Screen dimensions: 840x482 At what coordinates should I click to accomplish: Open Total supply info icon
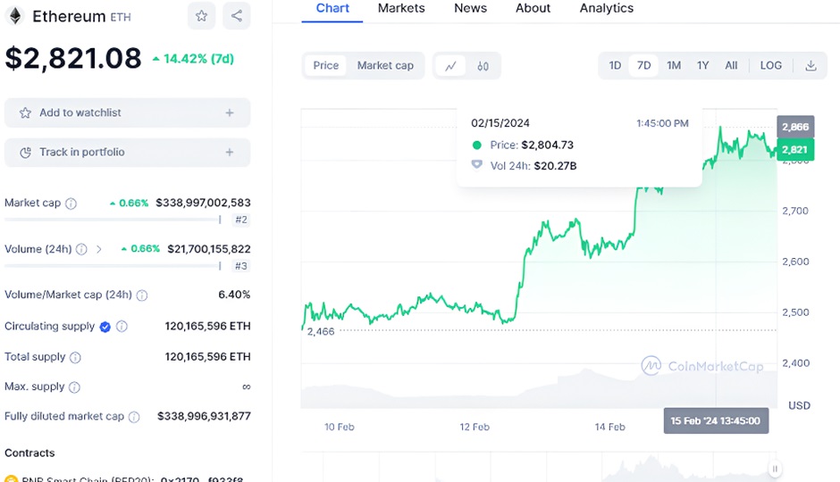(x=76, y=357)
